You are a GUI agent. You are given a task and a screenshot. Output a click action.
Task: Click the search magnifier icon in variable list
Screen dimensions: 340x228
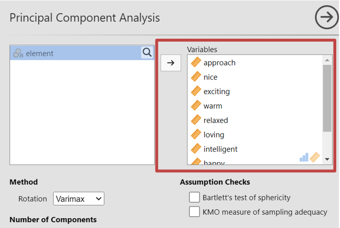click(147, 52)
